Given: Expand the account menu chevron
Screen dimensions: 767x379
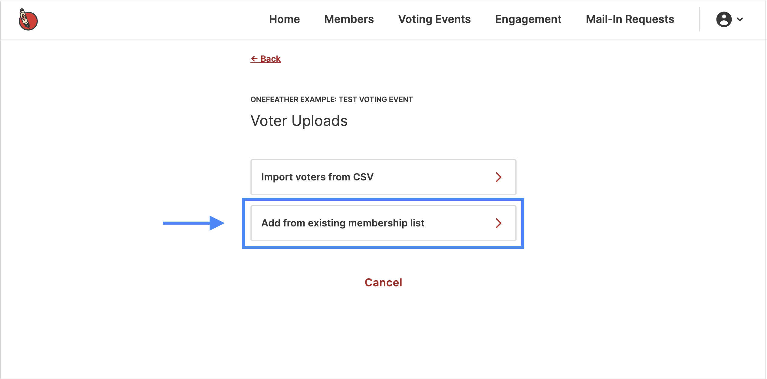Looking at the screenshot, I should 740,19.
